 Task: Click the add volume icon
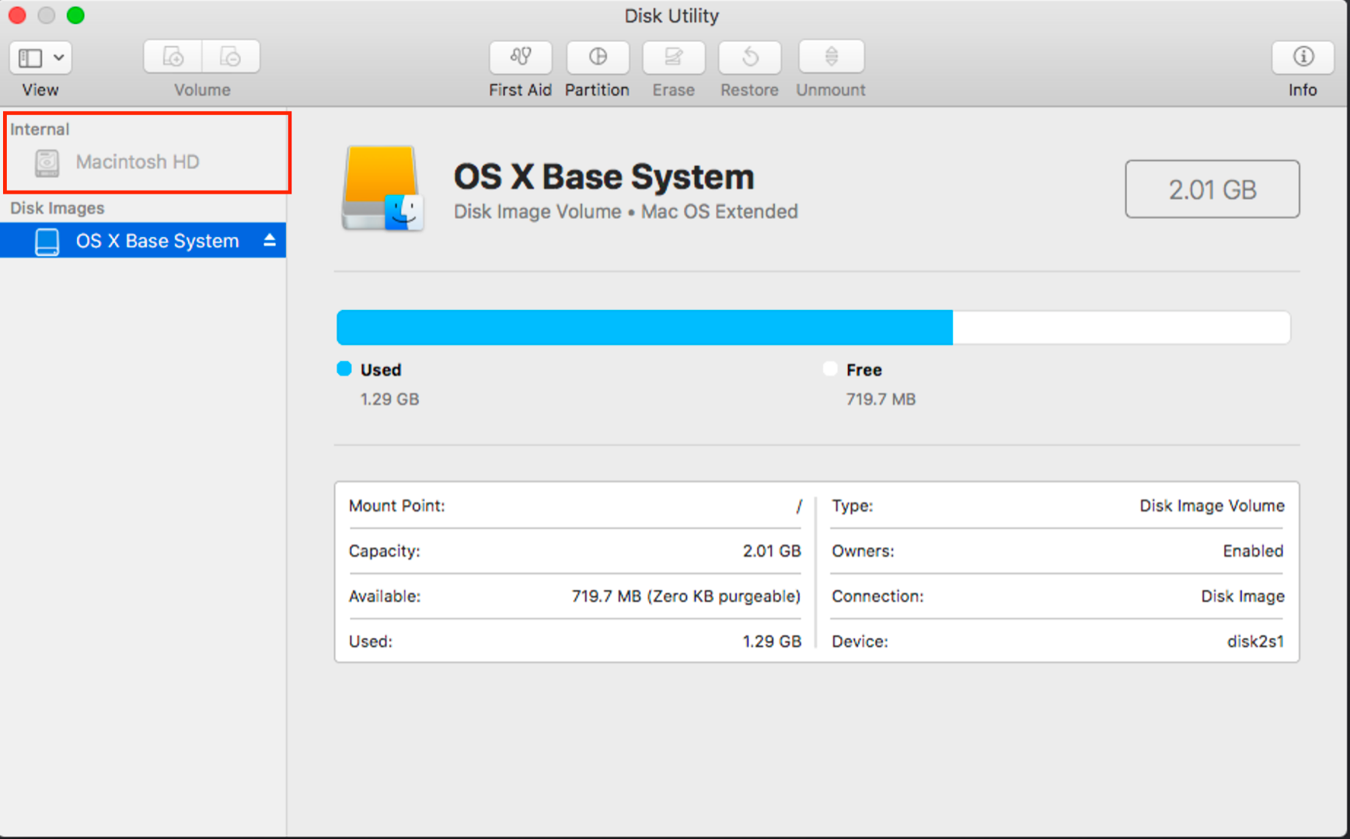(173, 57)
